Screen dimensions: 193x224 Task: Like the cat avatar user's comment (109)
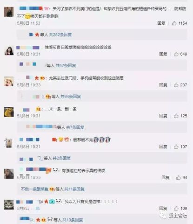pyautogui.click(x=176, y=208)
